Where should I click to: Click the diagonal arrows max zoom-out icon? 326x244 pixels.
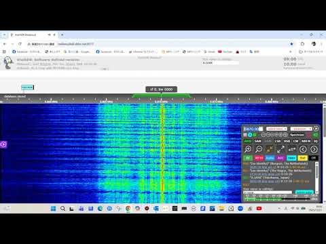pyautogui.click(x=280, y=149)
